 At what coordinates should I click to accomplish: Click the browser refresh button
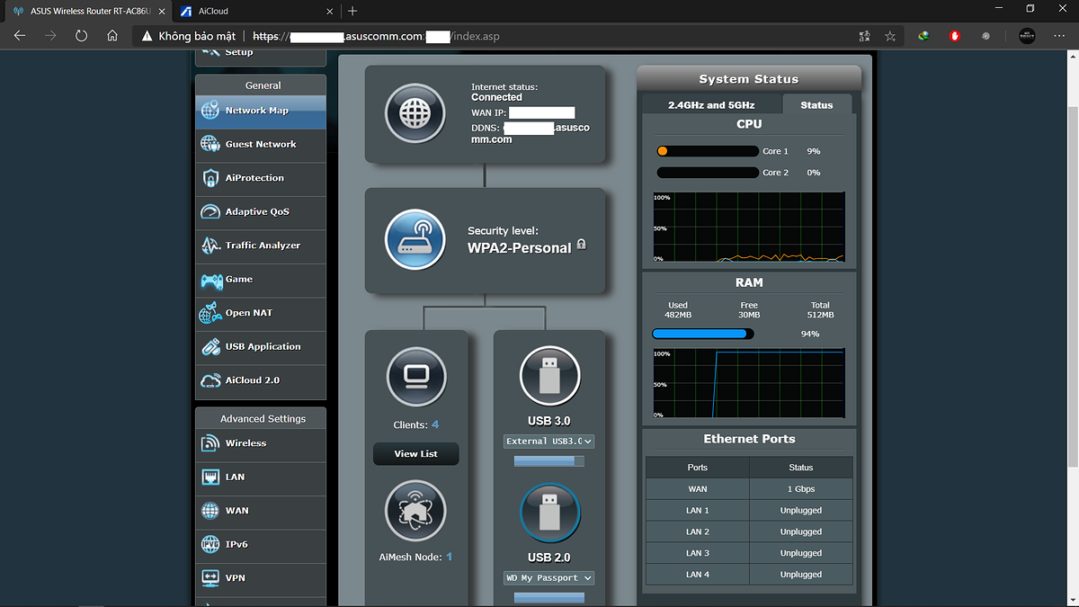pyautogui.click(x=82, y=36)
